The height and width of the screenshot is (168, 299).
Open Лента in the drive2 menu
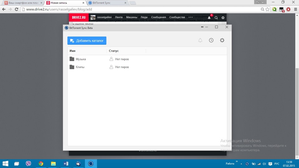click(119, 17)
